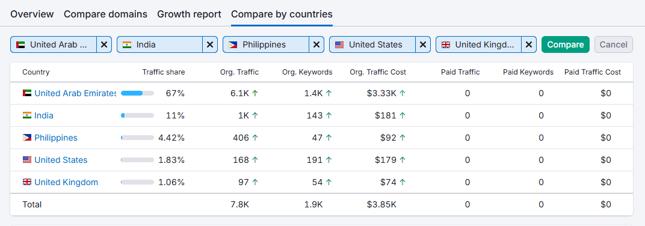Click the 11% traffic share bar
This screenshot has width=645, height=226.
pyautogui.click(x=137, y=115)
